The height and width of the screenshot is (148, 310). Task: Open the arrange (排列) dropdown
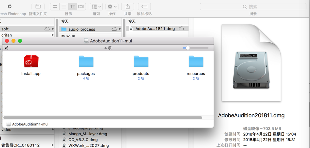[x=96, y=7]
